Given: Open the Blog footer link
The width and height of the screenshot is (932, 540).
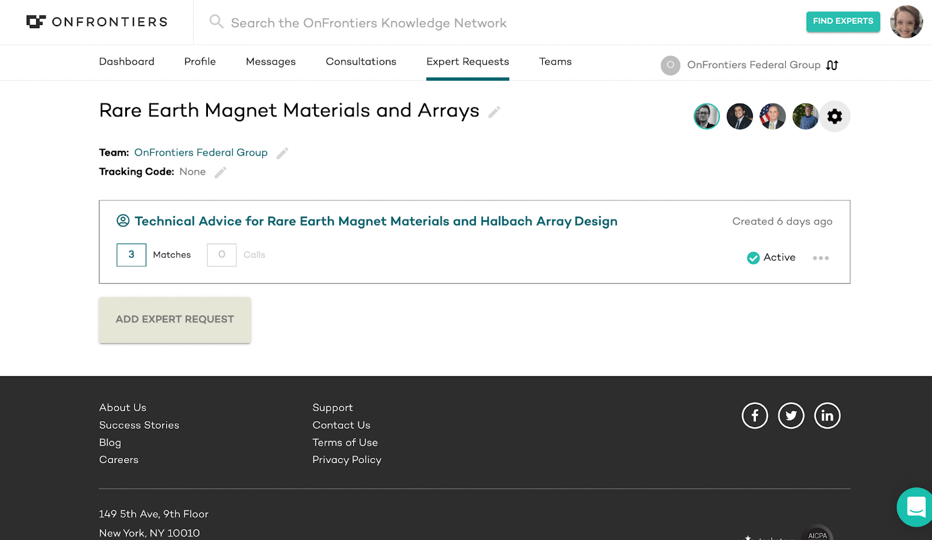Looking at the screenshot, I should pos(110,443).
